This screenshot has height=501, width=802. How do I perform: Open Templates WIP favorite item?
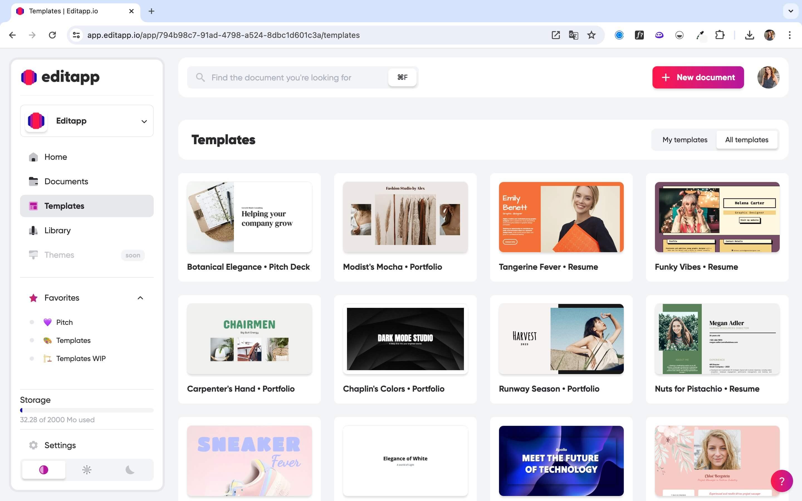[80, 358]
